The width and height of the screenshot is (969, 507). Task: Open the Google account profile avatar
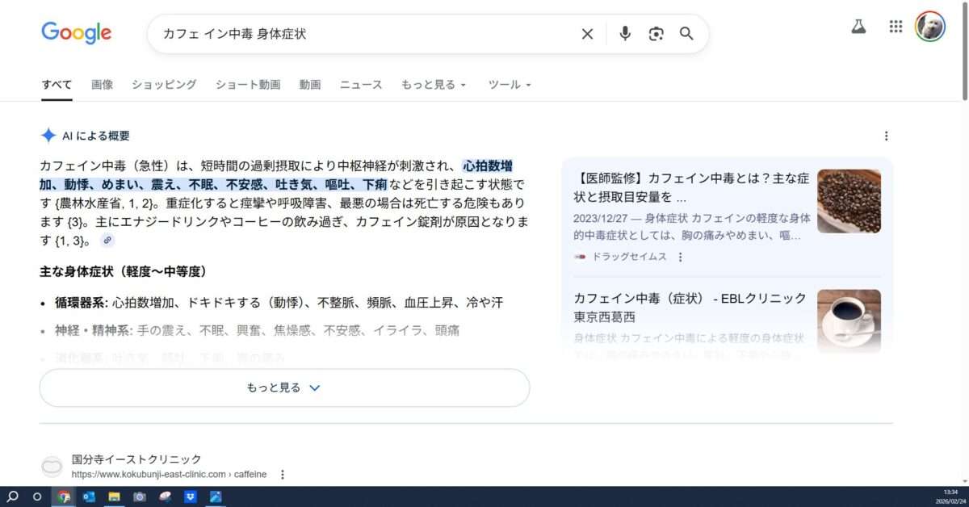click(929, 27)
